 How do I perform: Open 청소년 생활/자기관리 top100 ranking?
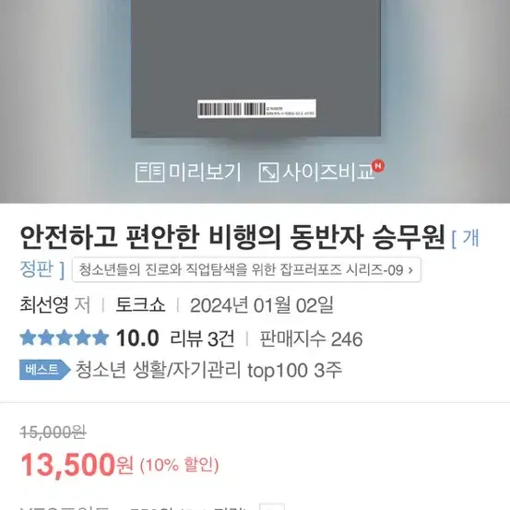[x=208, y=370]
